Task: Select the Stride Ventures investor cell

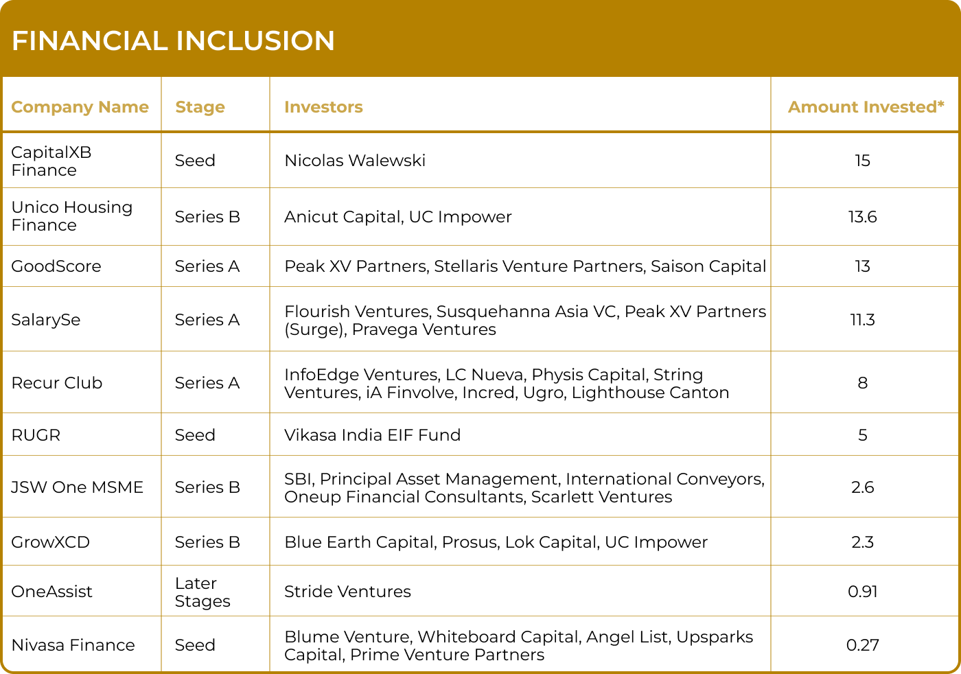Action: (x=347, y=592)
